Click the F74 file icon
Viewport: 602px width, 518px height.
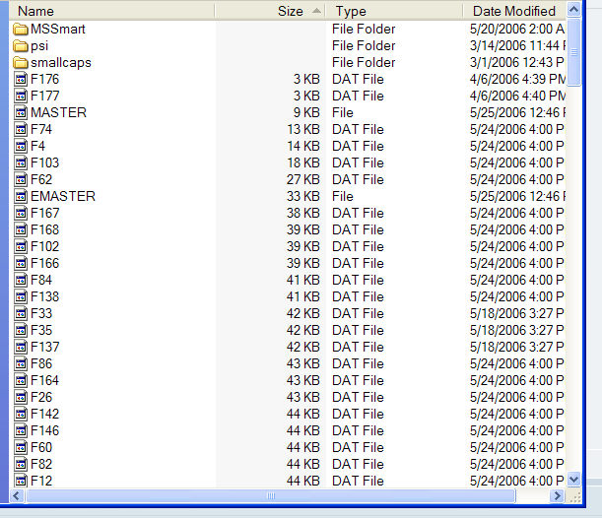click(x=21, y=130)
